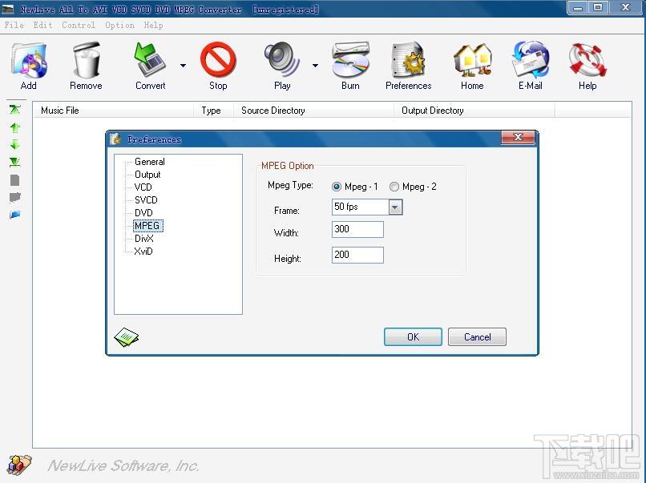Select MPEG in the preferences tree
Screen dimensions: 646x483
[x=148, y=226]
